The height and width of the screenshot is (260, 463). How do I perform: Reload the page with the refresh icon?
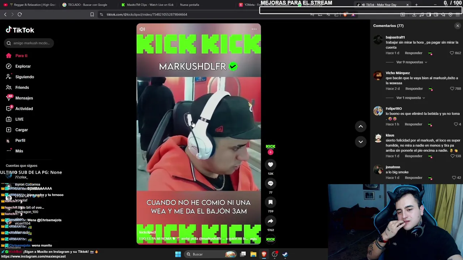click(x=20, y=14)
